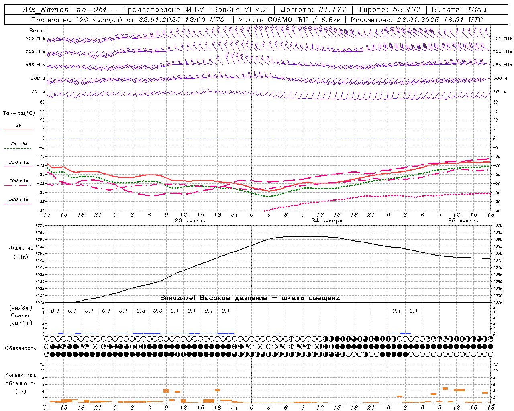Click the 'Конвективн.' convective cloud label
This screenshot has width=514, height=411.
(20, 375)
